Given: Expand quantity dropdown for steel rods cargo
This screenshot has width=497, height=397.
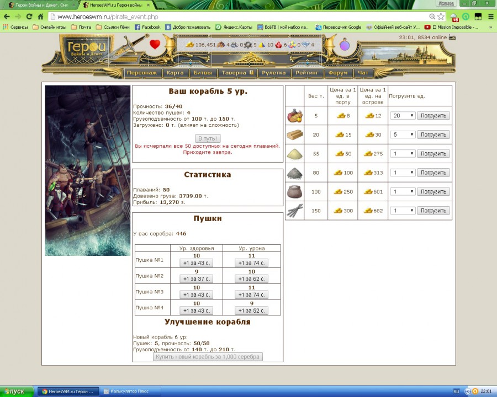Looking at the screenshot, I should click(x=402, y=211).
